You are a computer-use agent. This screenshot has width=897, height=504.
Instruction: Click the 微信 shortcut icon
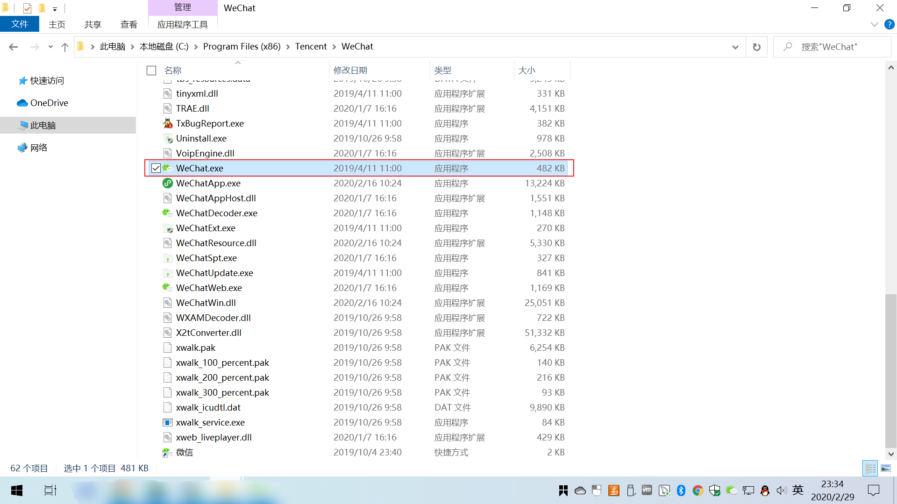tap(168, 452)
